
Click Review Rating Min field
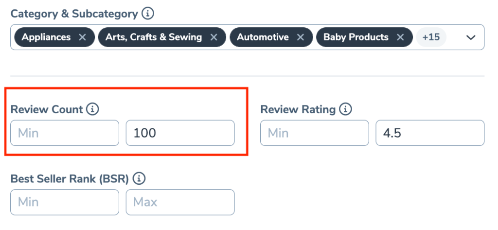314,133
